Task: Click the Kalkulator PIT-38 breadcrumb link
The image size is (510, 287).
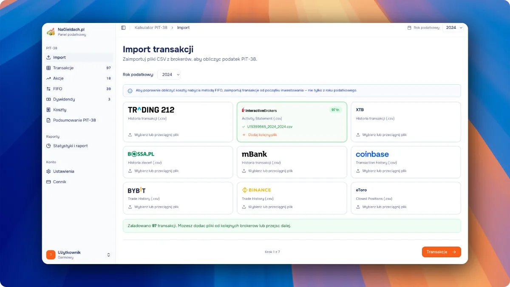Action: tap(151, 28)
